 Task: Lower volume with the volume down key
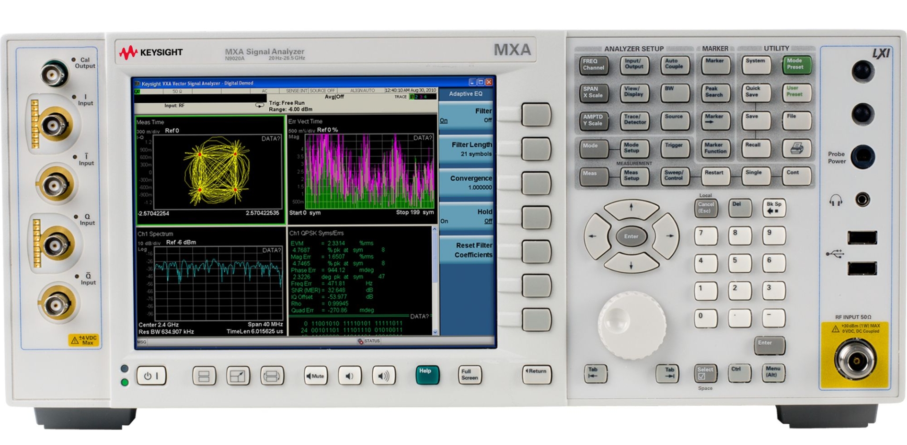pos(350,376)
